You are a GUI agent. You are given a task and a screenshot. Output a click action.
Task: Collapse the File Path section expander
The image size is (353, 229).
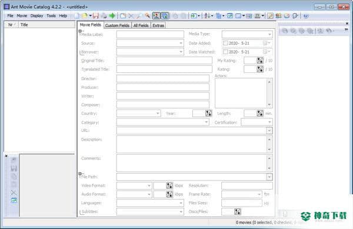click(80, 174)
